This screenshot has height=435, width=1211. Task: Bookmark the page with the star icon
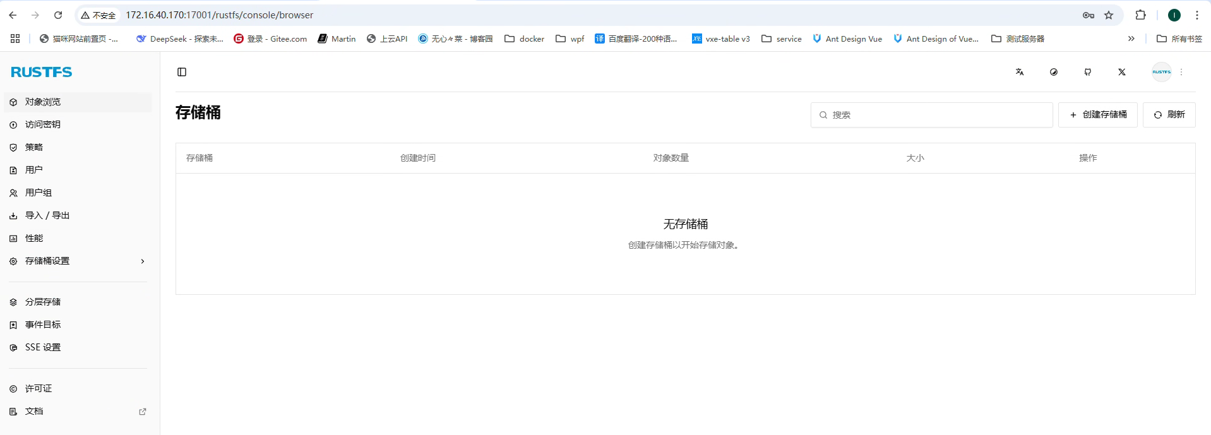[1109, 15]
